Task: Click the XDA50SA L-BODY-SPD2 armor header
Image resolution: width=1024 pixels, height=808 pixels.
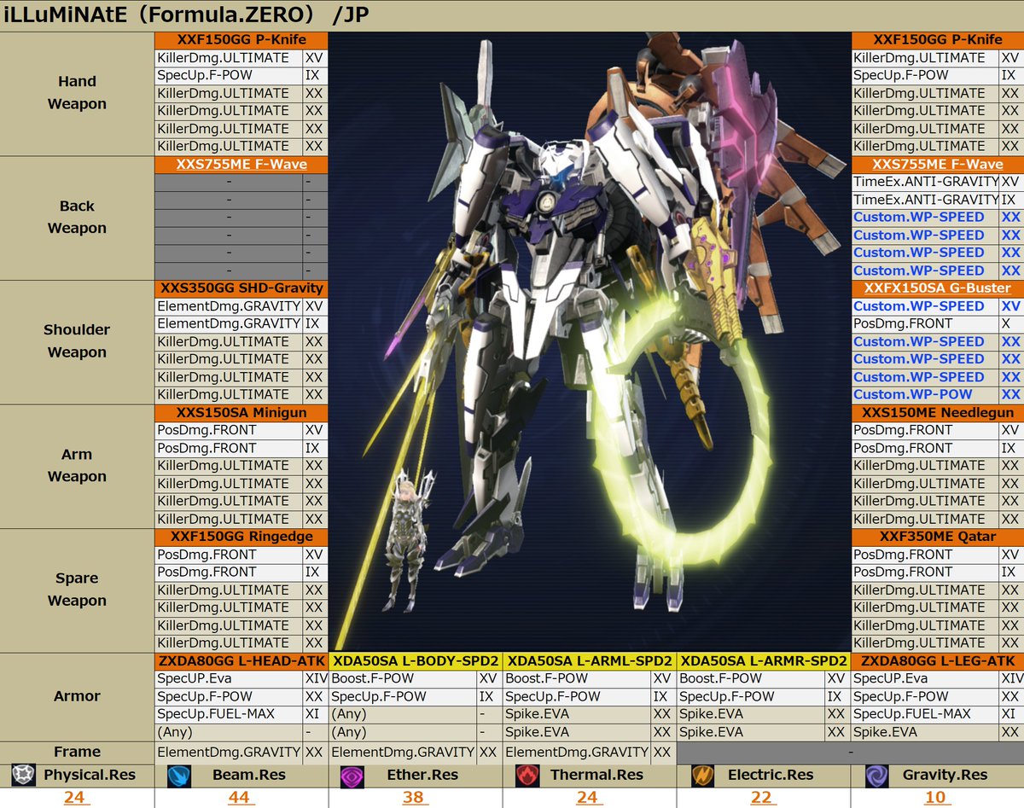Action: coord(416,661)
